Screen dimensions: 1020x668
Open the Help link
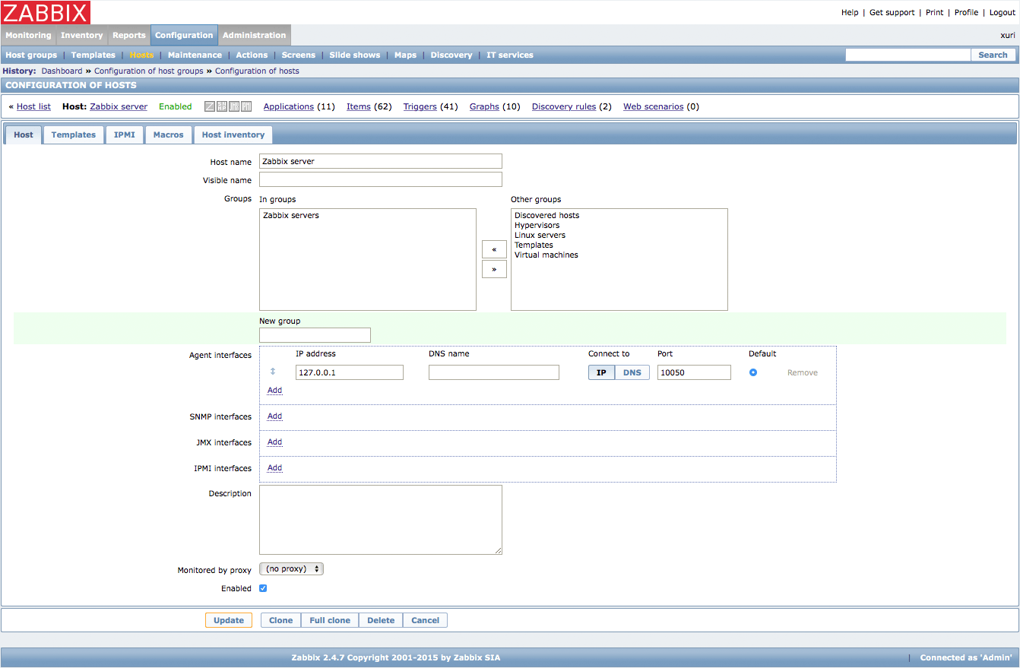coord(850,12)
